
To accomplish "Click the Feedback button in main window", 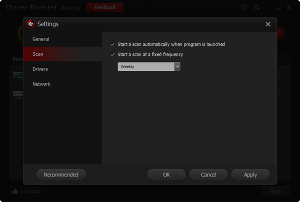I will (x=105, y=7).
